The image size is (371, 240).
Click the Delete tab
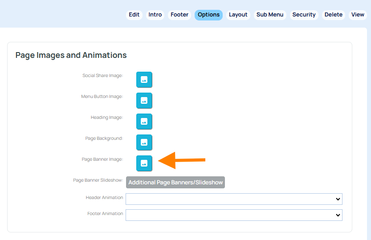[333, 15]
